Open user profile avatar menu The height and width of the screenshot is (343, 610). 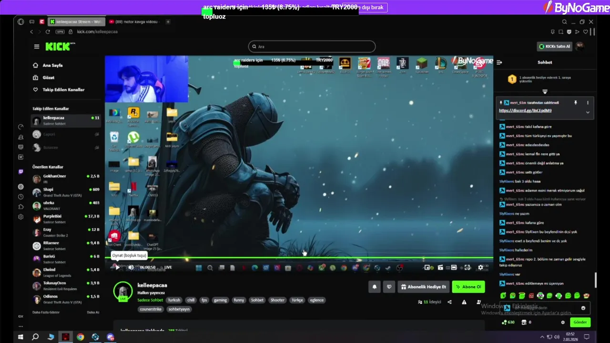580,46
